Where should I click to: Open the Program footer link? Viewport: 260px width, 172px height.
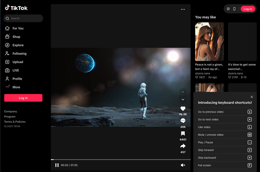coord(10,117)
